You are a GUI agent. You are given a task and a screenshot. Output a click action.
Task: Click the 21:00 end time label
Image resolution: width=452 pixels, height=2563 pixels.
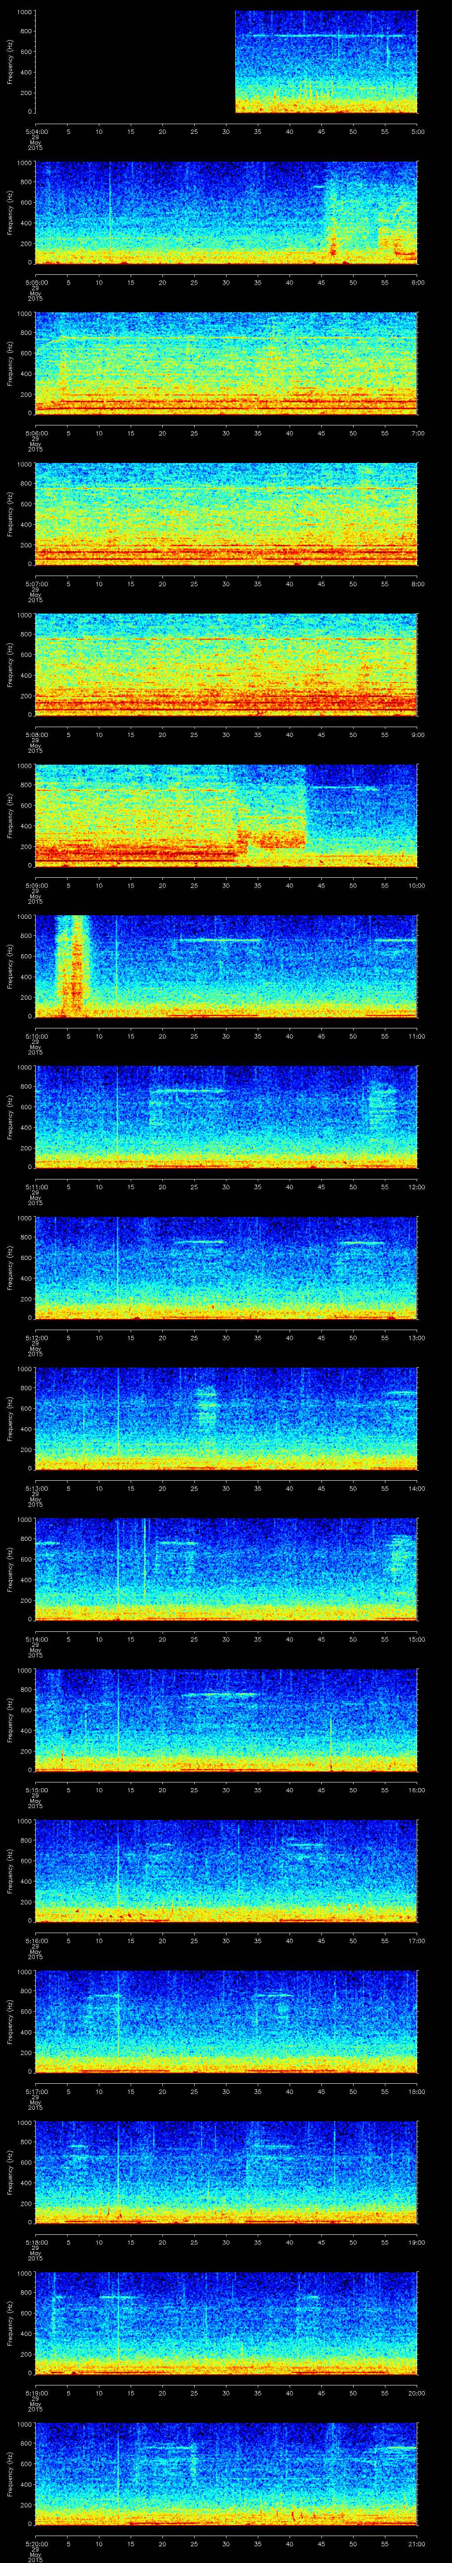pos(416,2543)
